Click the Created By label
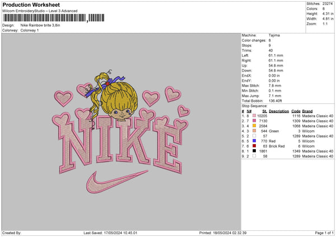This screenshot has width=336, height=237. 12,233
